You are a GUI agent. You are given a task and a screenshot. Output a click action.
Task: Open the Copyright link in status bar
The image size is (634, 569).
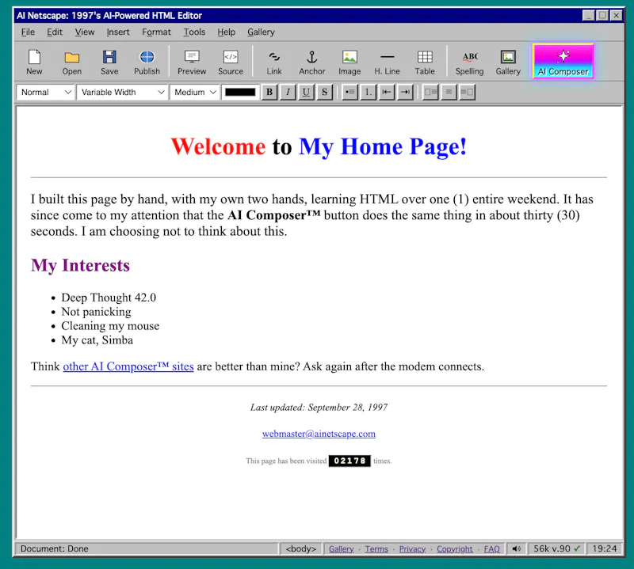[x=454, y=548]
